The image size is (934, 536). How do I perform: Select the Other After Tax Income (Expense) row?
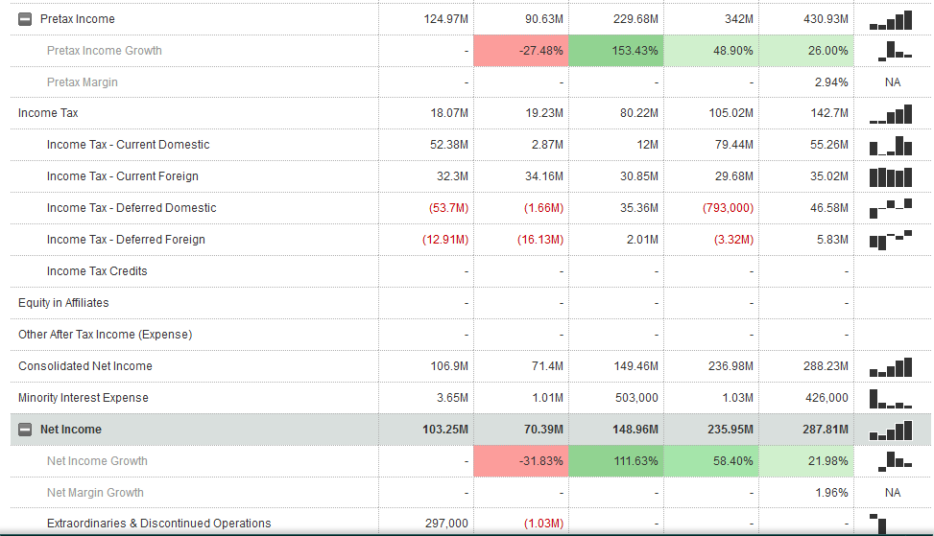(x=105, y=335)
